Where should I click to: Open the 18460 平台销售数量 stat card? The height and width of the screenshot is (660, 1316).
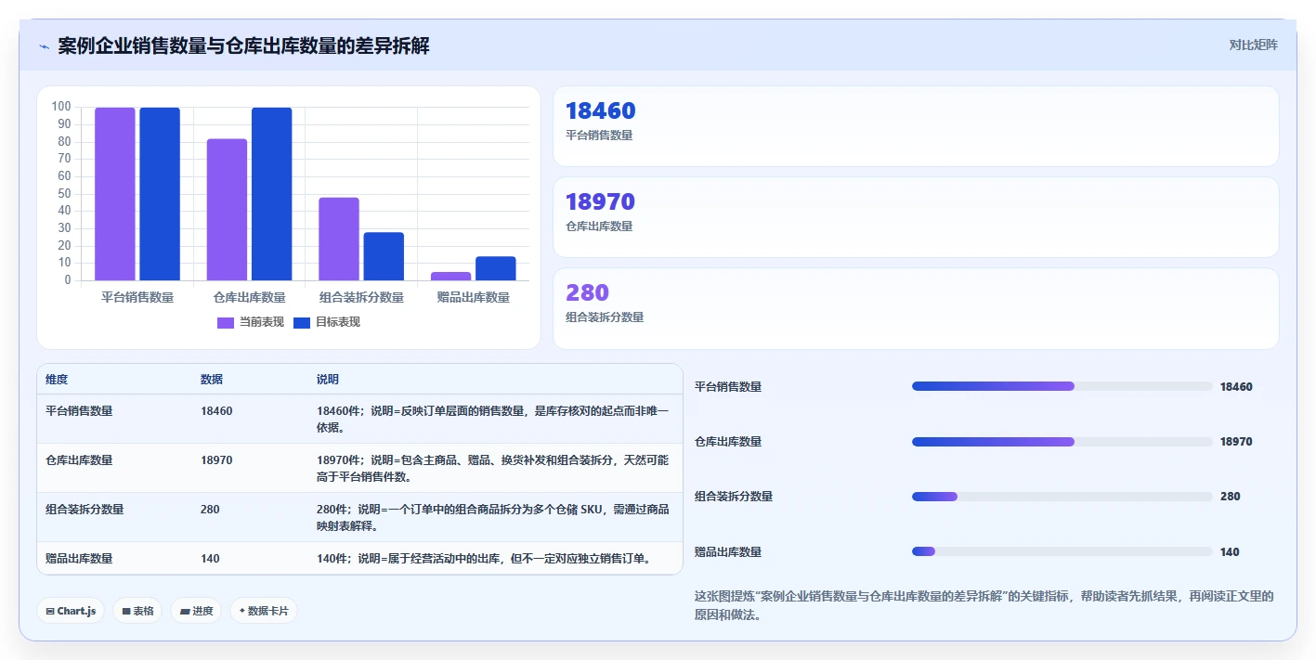point(916,126)
